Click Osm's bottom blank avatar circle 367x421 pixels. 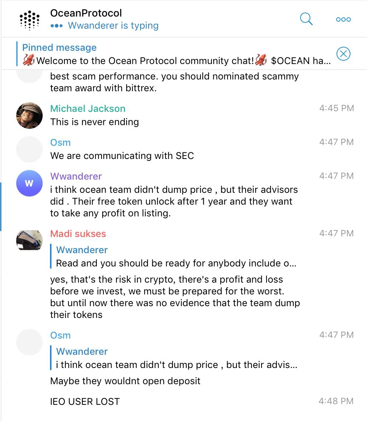[x=29, y=342]
